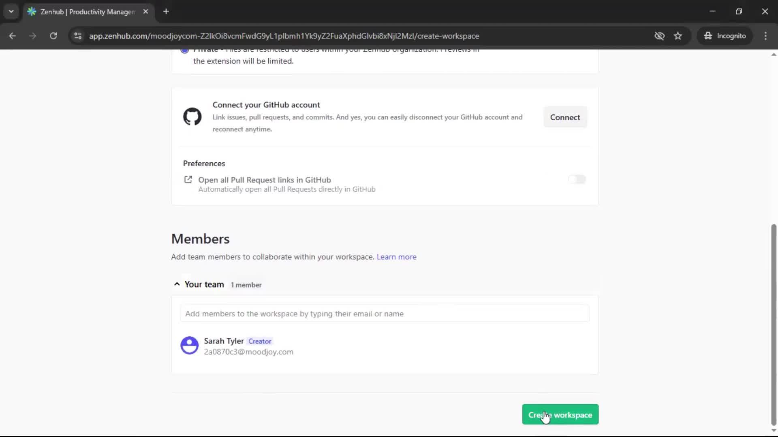Open the Learn more link
The height and width of the screenshot is (437, 778).
point(396,257)
